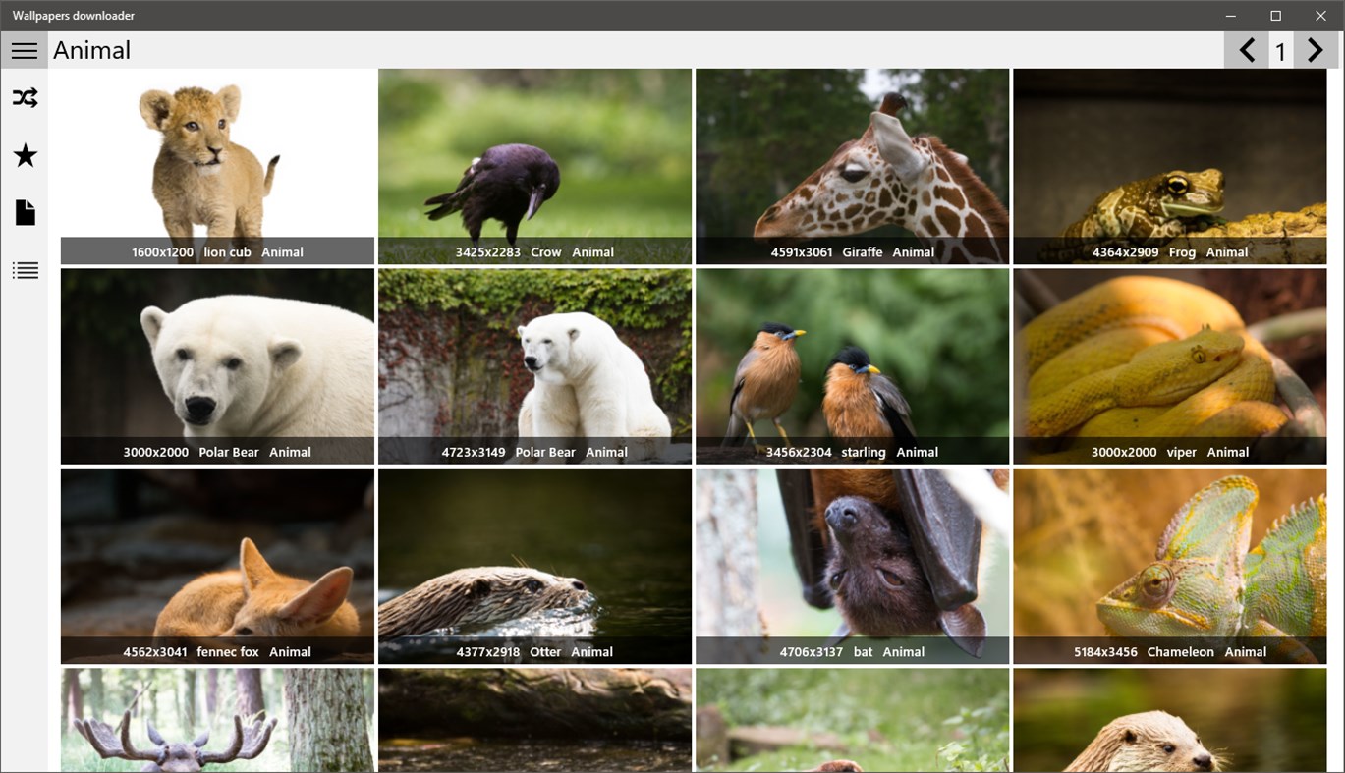The height and width of the screenshot is (773, 1345).
Task: Select the shuffle random wallpaper icon
Action: click(x=24, y=97)
